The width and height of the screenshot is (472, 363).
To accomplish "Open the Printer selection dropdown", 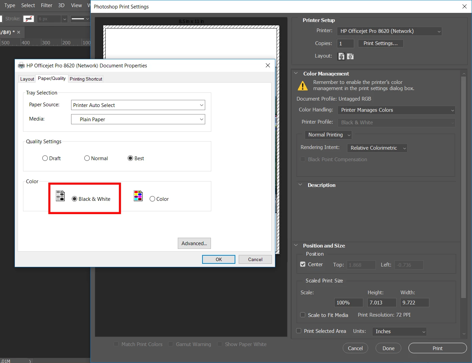I will [x=389, y=31].
